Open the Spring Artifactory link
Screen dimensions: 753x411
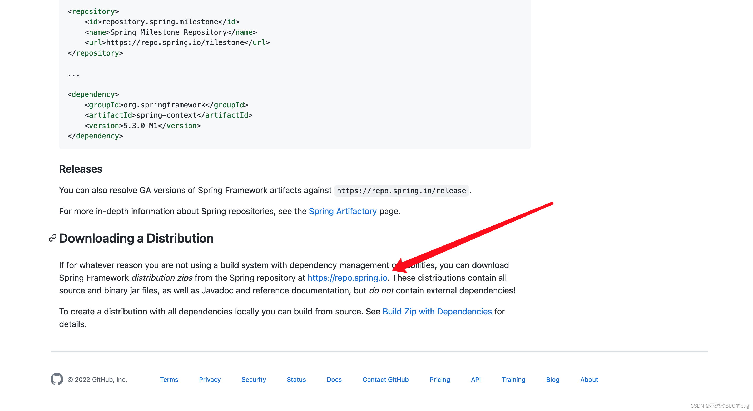(343, 211)
